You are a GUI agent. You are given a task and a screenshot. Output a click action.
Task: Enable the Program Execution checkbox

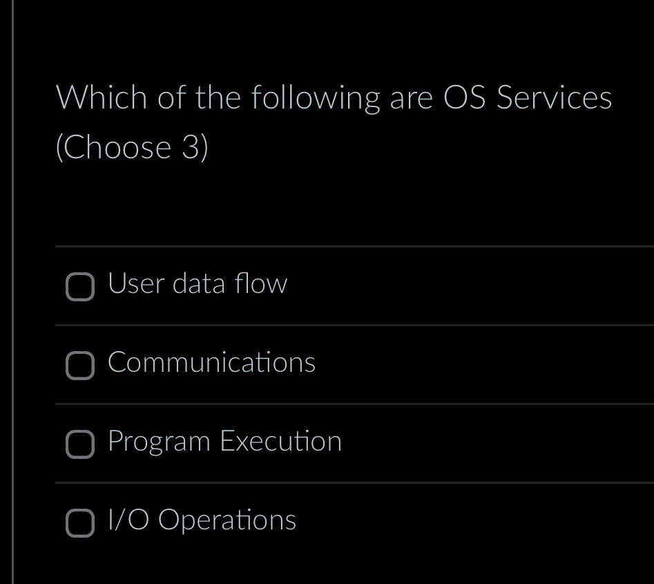[x=80, y=444]
